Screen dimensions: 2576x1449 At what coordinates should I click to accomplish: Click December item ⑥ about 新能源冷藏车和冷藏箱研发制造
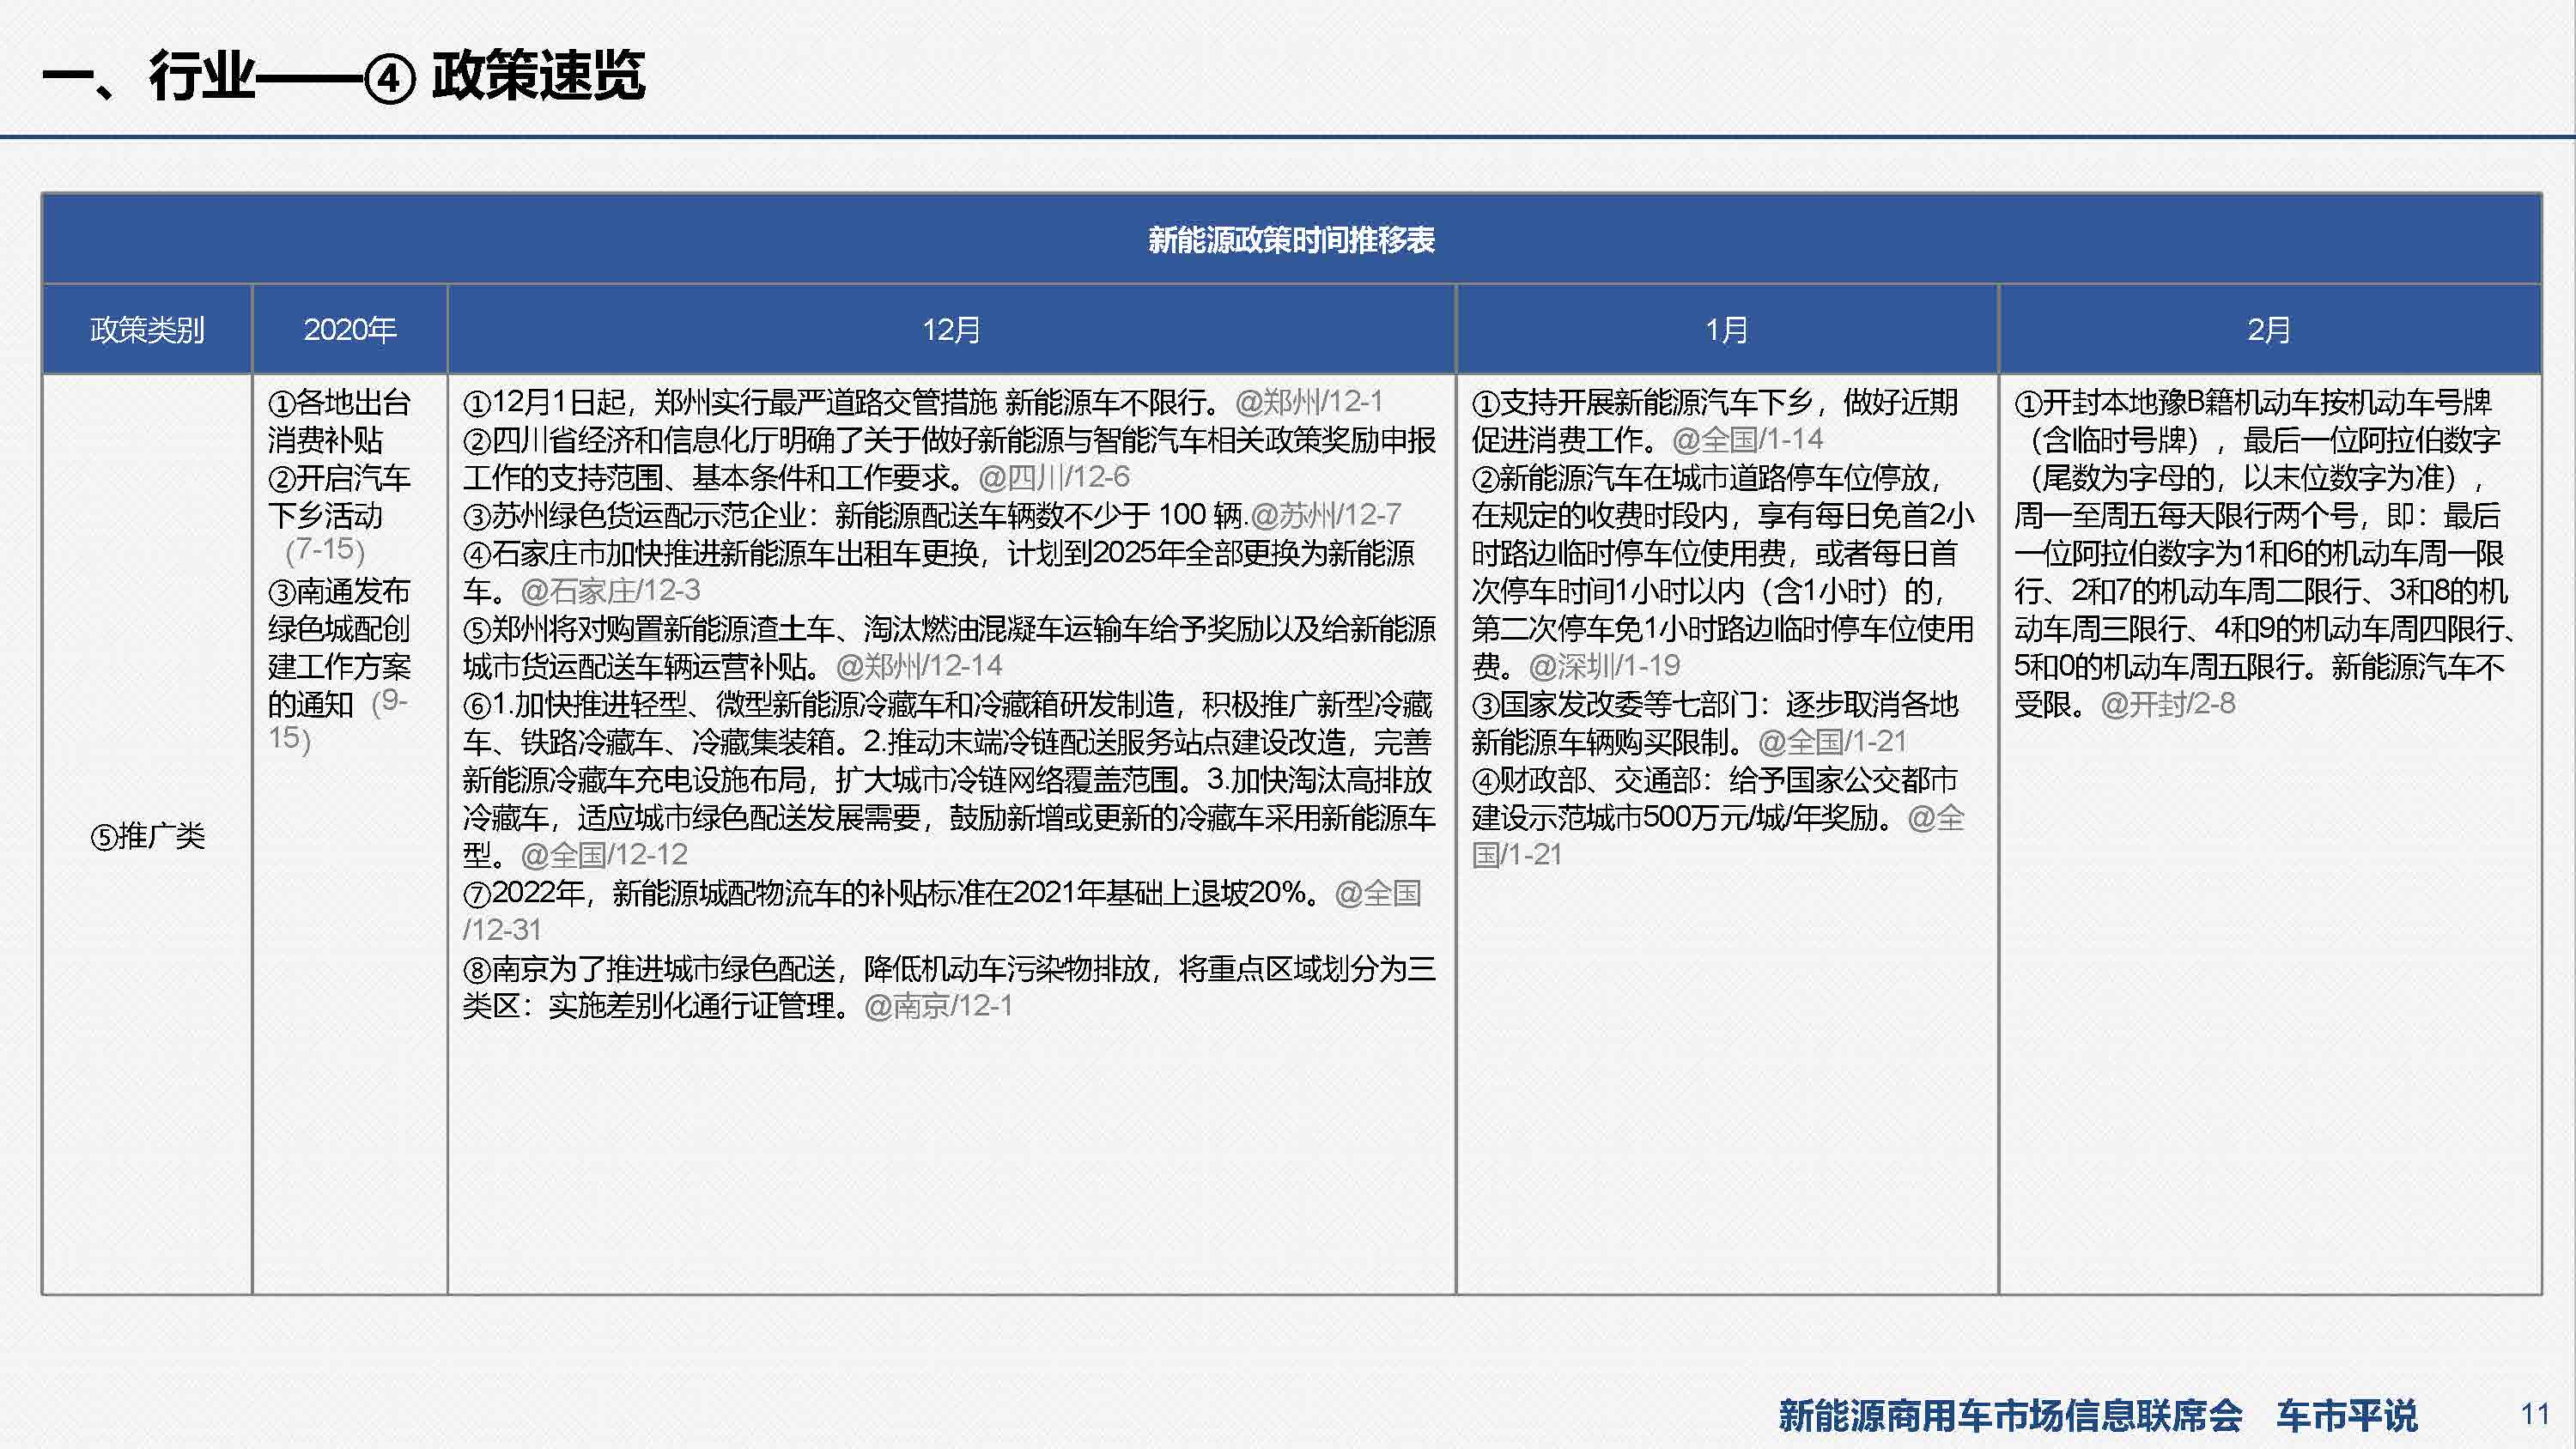(949, 780)
